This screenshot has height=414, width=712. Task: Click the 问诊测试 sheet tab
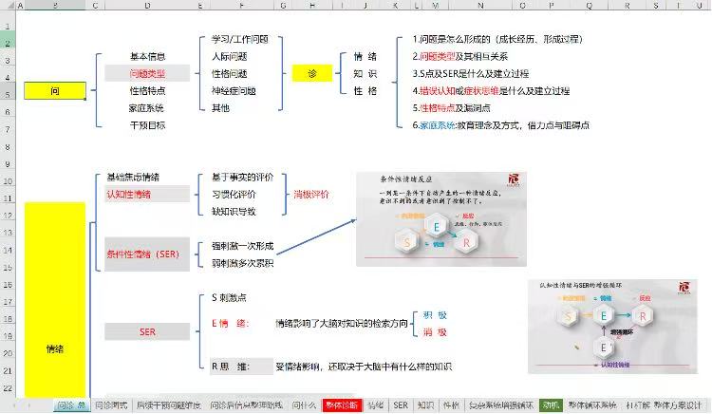pos(113,405)
